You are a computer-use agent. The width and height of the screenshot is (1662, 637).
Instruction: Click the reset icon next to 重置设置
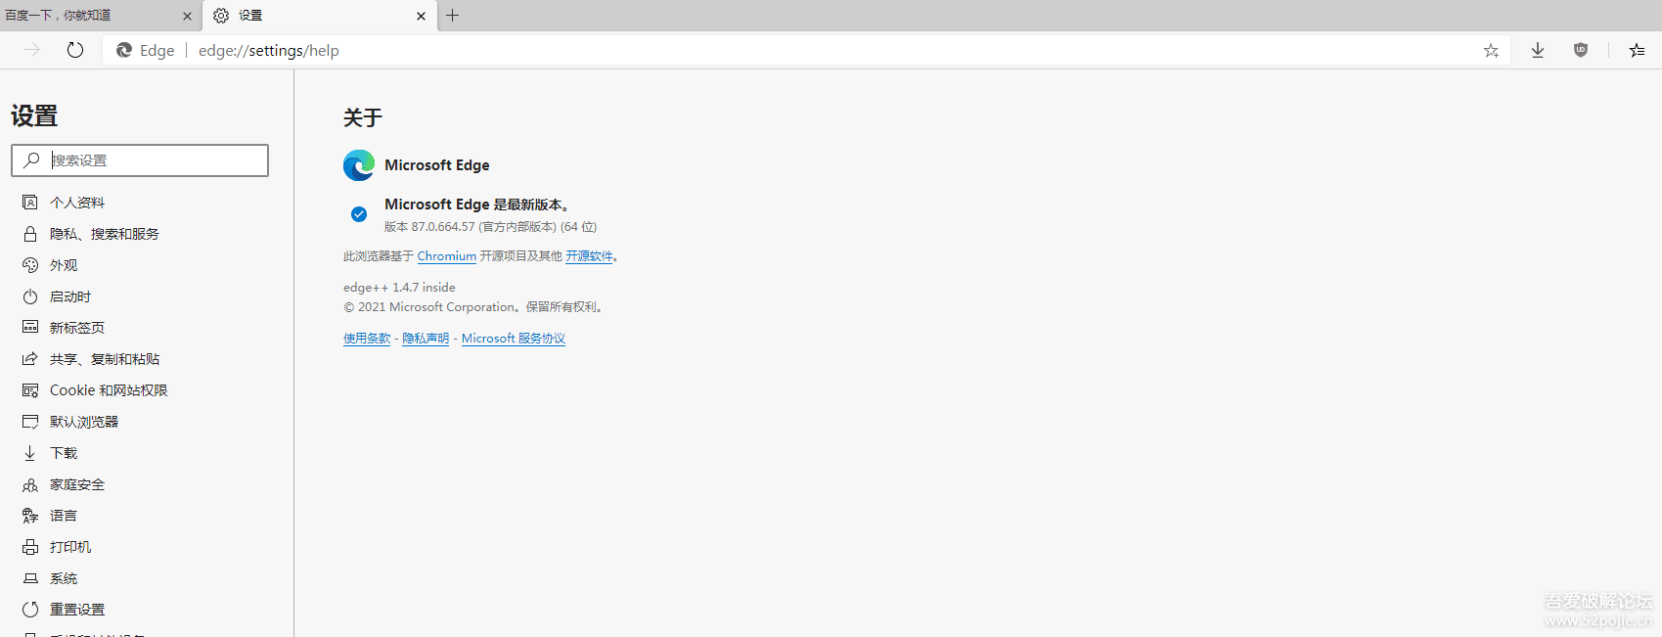coord(30,610)
